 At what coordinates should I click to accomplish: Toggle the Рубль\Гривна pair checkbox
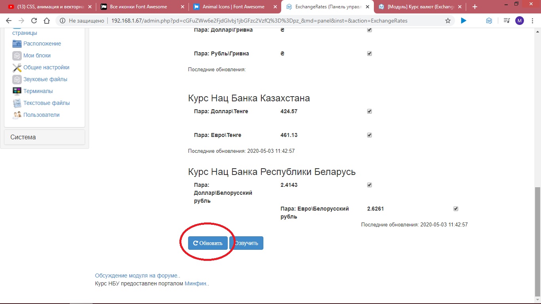tap(370, 54)
